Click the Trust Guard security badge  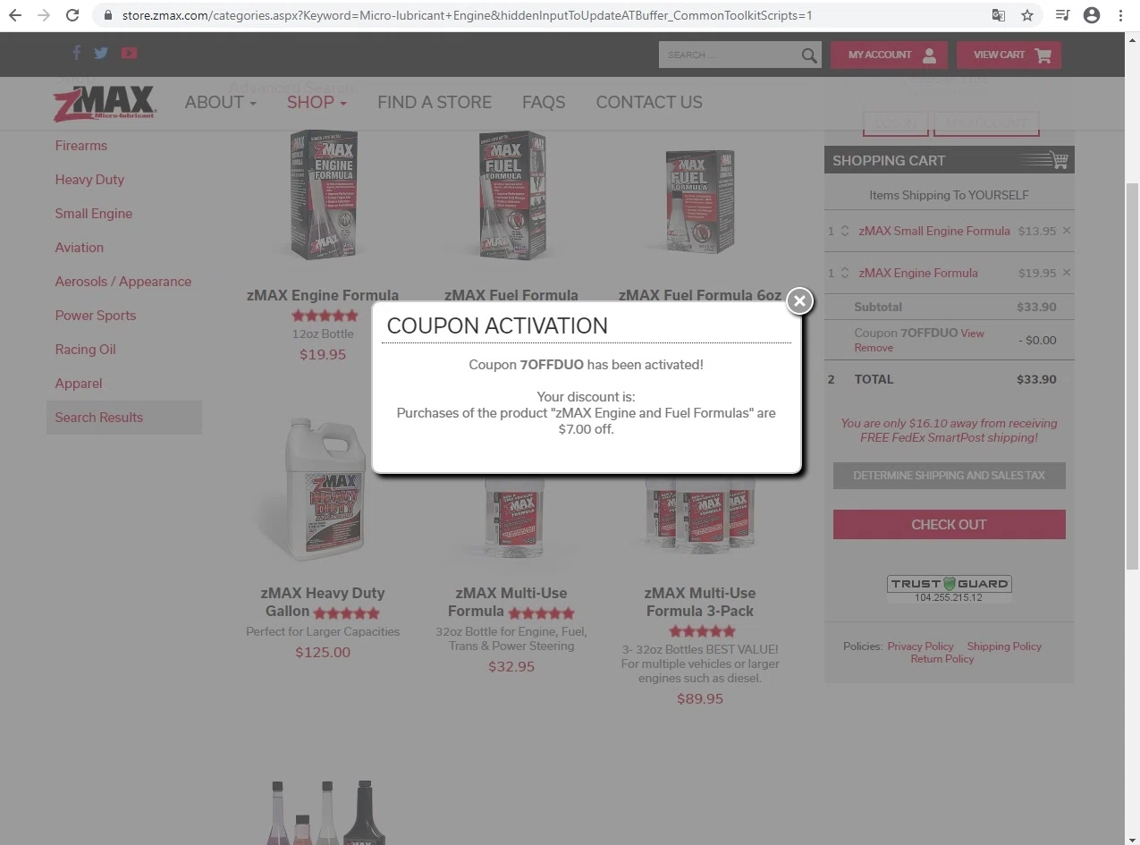click(949, 588)
